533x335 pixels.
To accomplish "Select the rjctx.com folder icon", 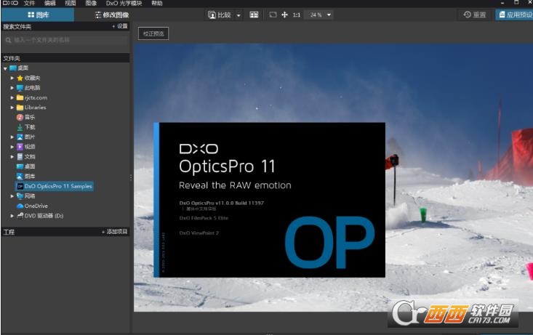I will point(20,98).
